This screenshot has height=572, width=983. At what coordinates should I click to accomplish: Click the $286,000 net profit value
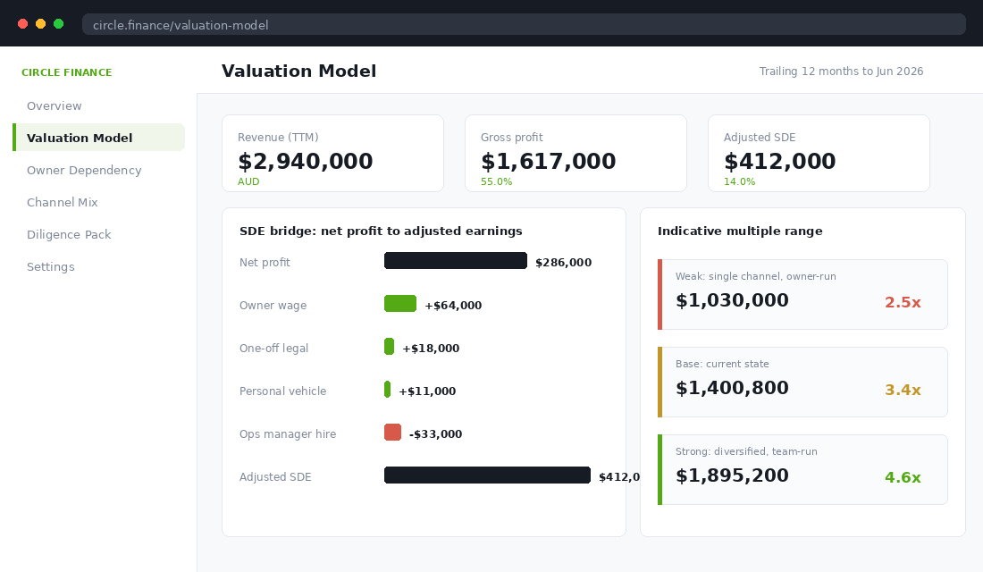click(564, 262)
